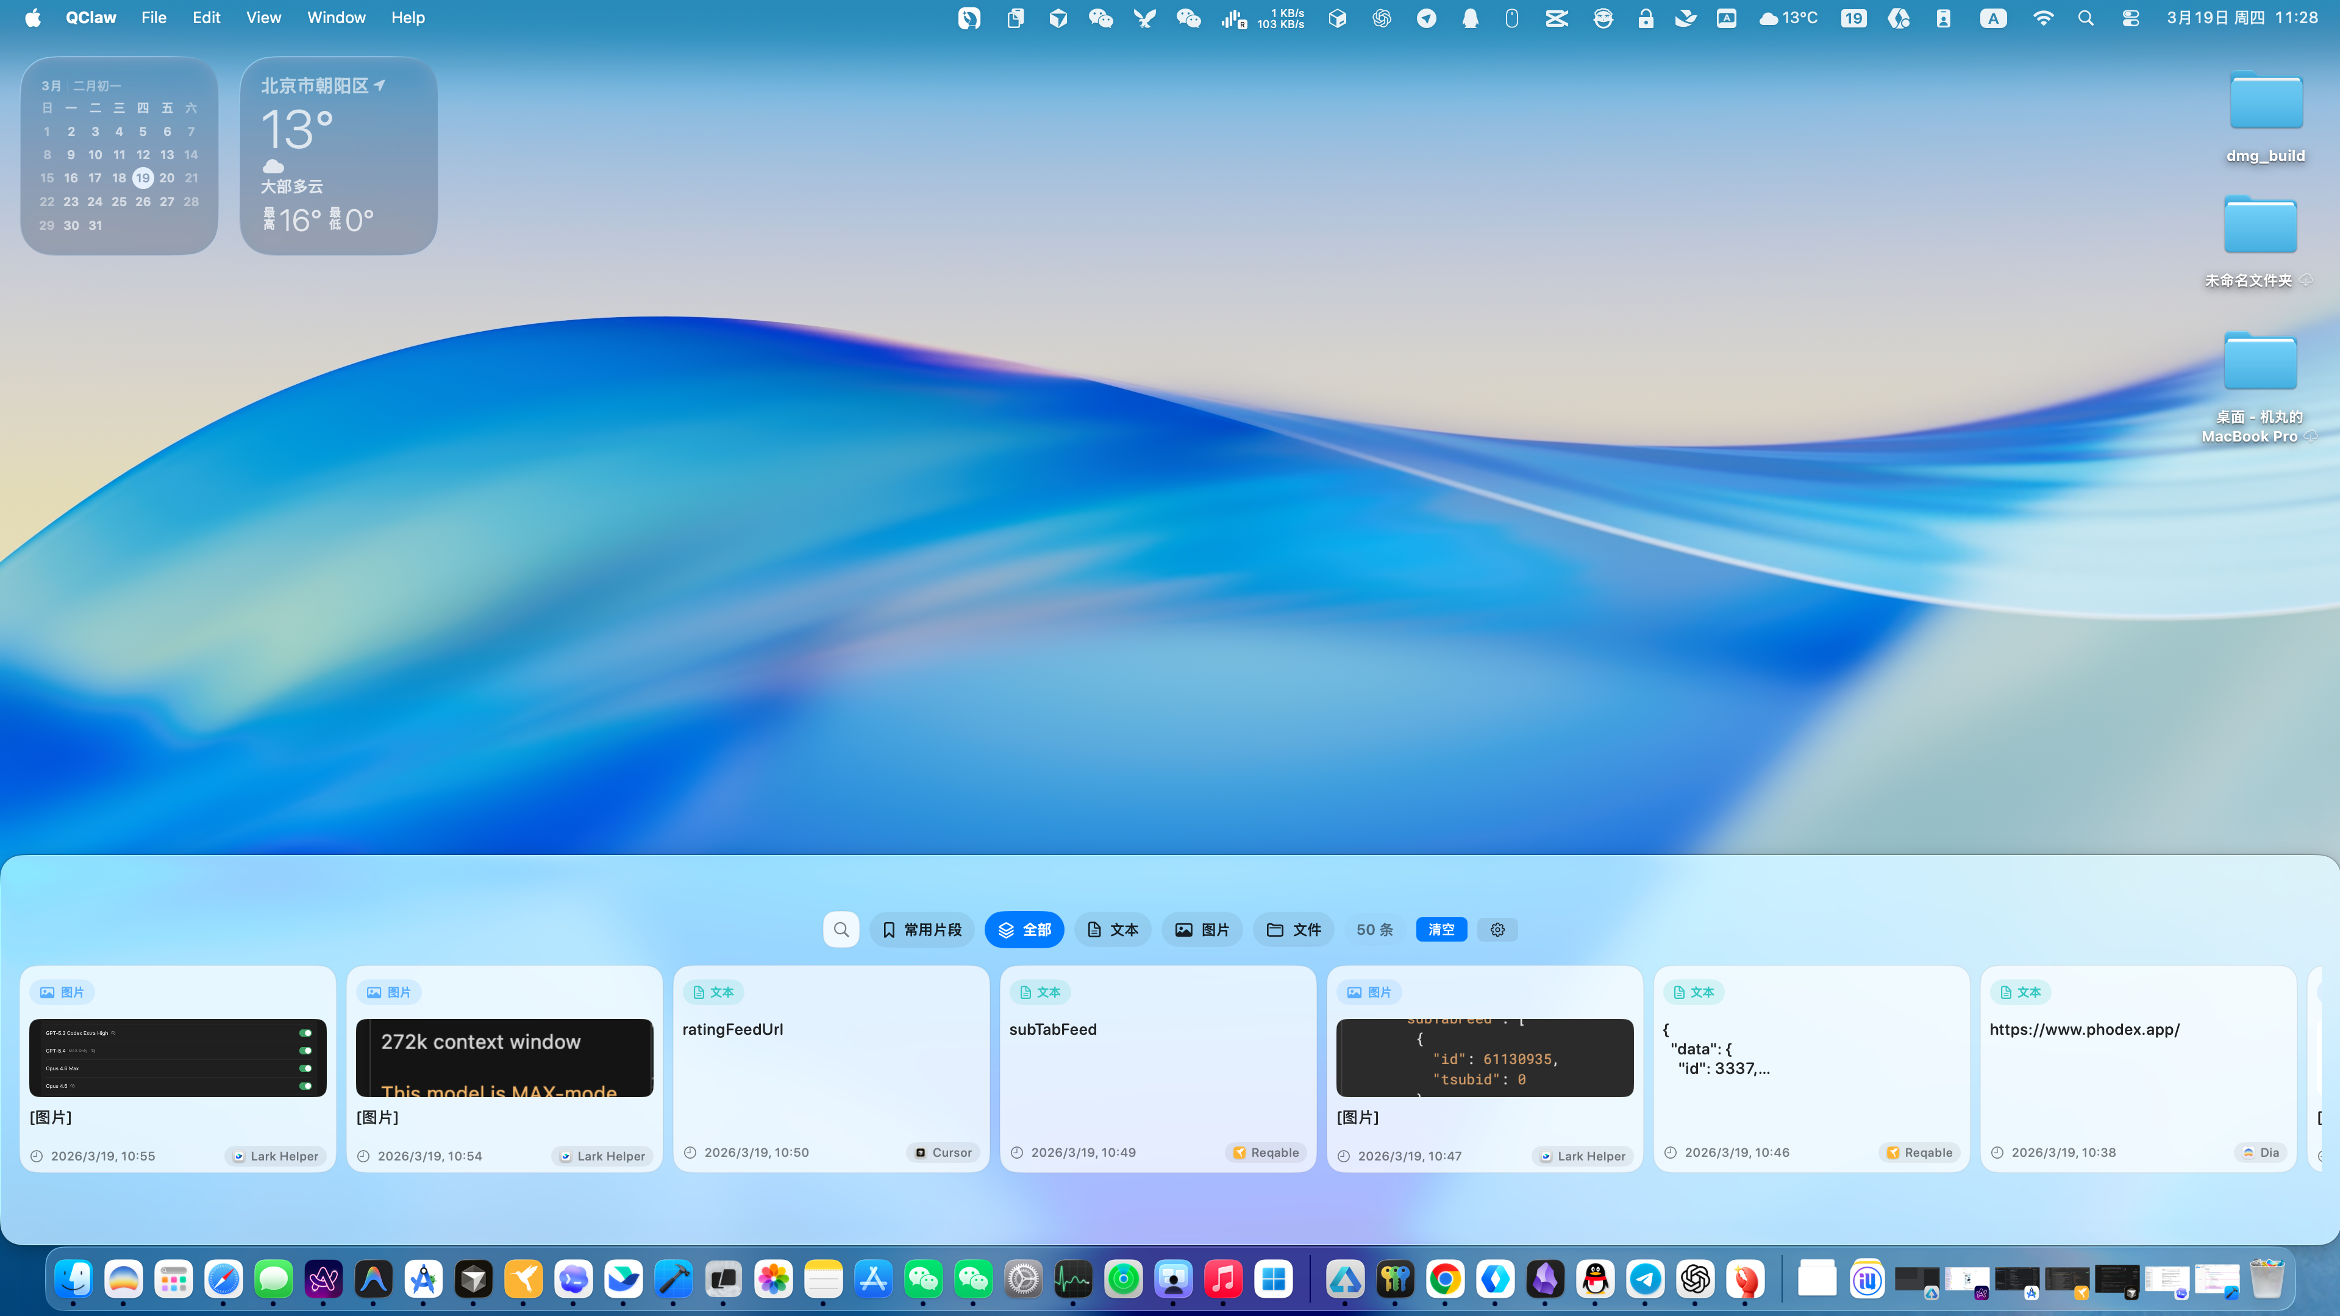Open the Window menu

pos(336,17)
